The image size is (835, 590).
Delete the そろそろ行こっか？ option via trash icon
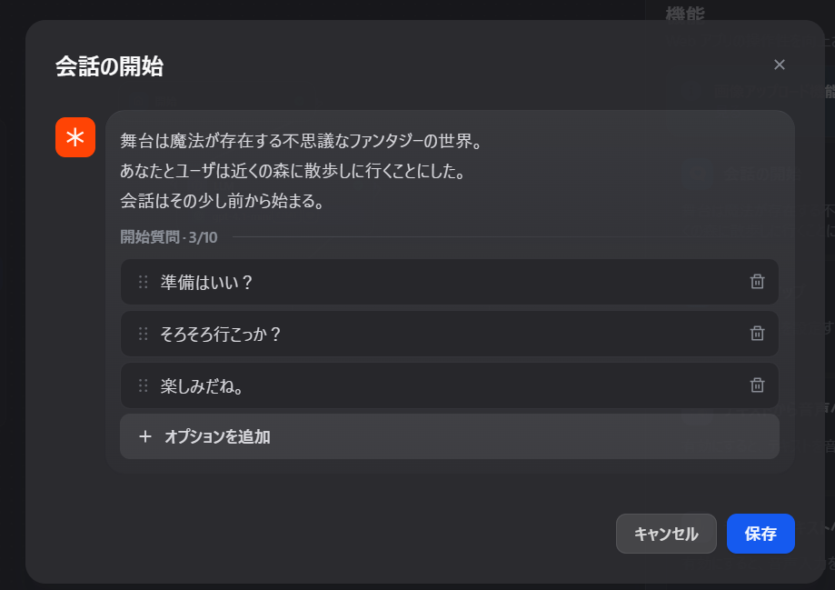[757, 334]
